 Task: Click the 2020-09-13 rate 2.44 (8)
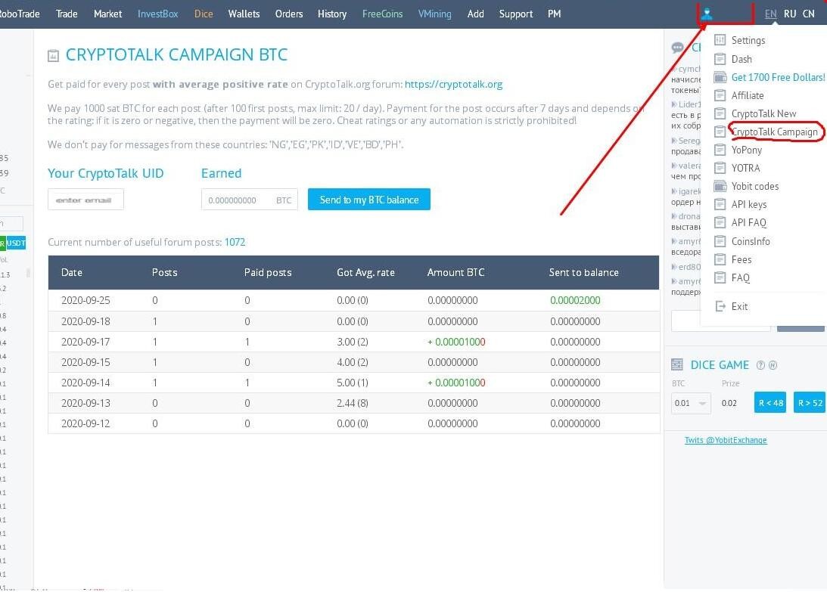coord(353,403)
